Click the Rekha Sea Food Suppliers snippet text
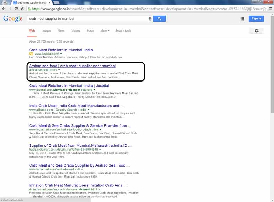The width and height of the screenshot is (274, 202). click(58, 97)
